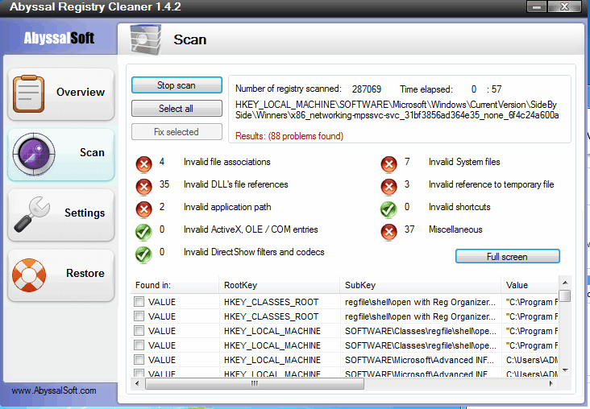Click red X icon for Invalid file associations
Image resolution: width=590 pixels, height=409 pixels.
pos(143,164)
